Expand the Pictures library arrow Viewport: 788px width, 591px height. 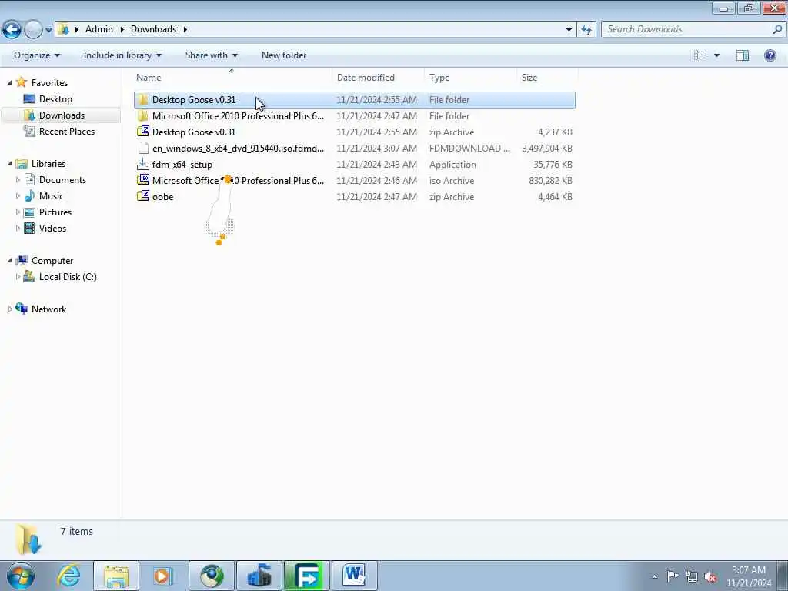click(18, 212)
